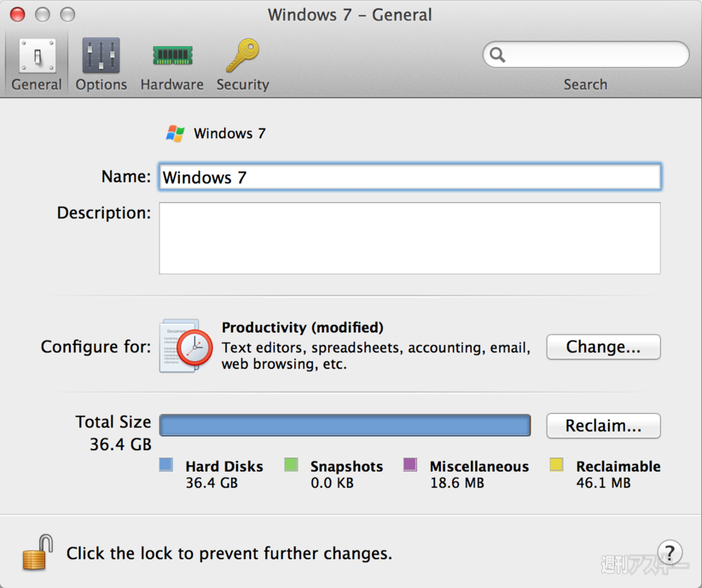Screen dimensions: 702x588
Task: Click the purple Miscellaneous legend swatch
Action: (411, 465)
